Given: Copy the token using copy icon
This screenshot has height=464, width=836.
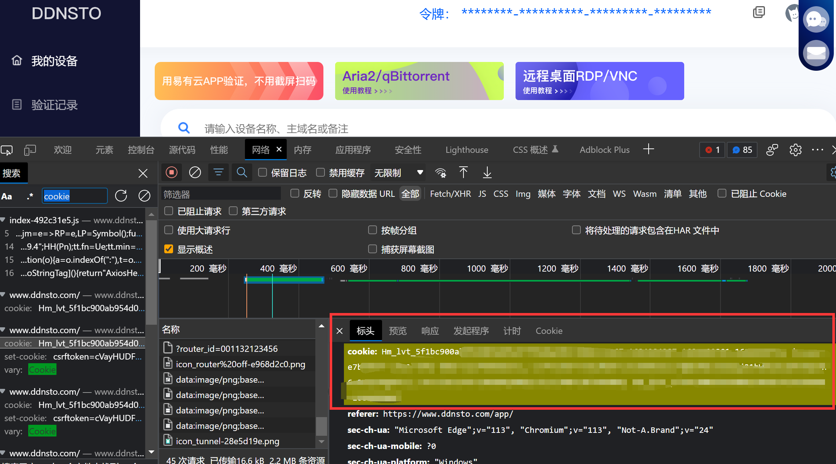Looking at the screenshot, I should 759,12.
